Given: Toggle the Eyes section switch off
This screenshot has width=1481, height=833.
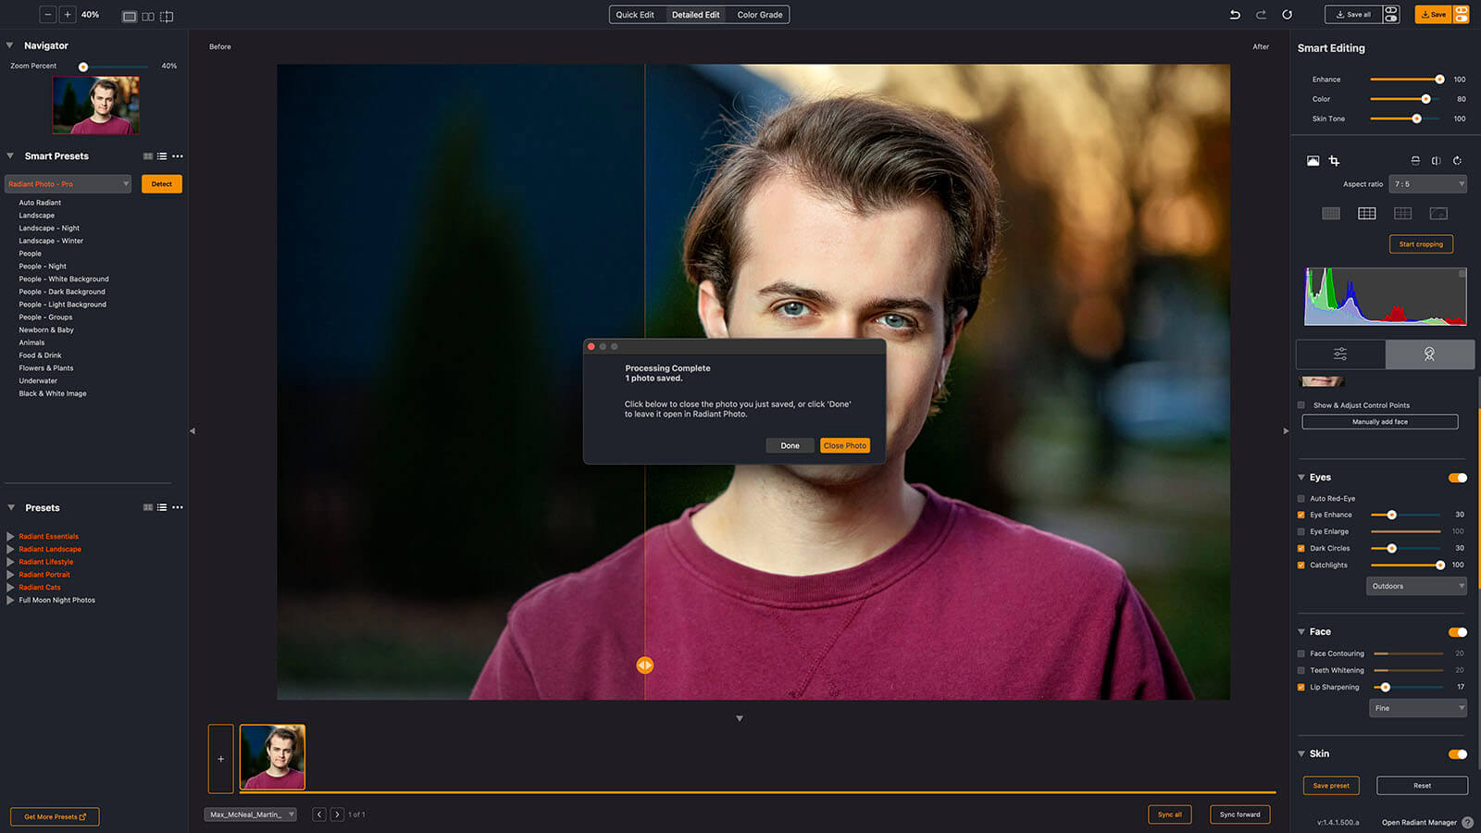Looking at the screenshot, I should coord(1457,478).
